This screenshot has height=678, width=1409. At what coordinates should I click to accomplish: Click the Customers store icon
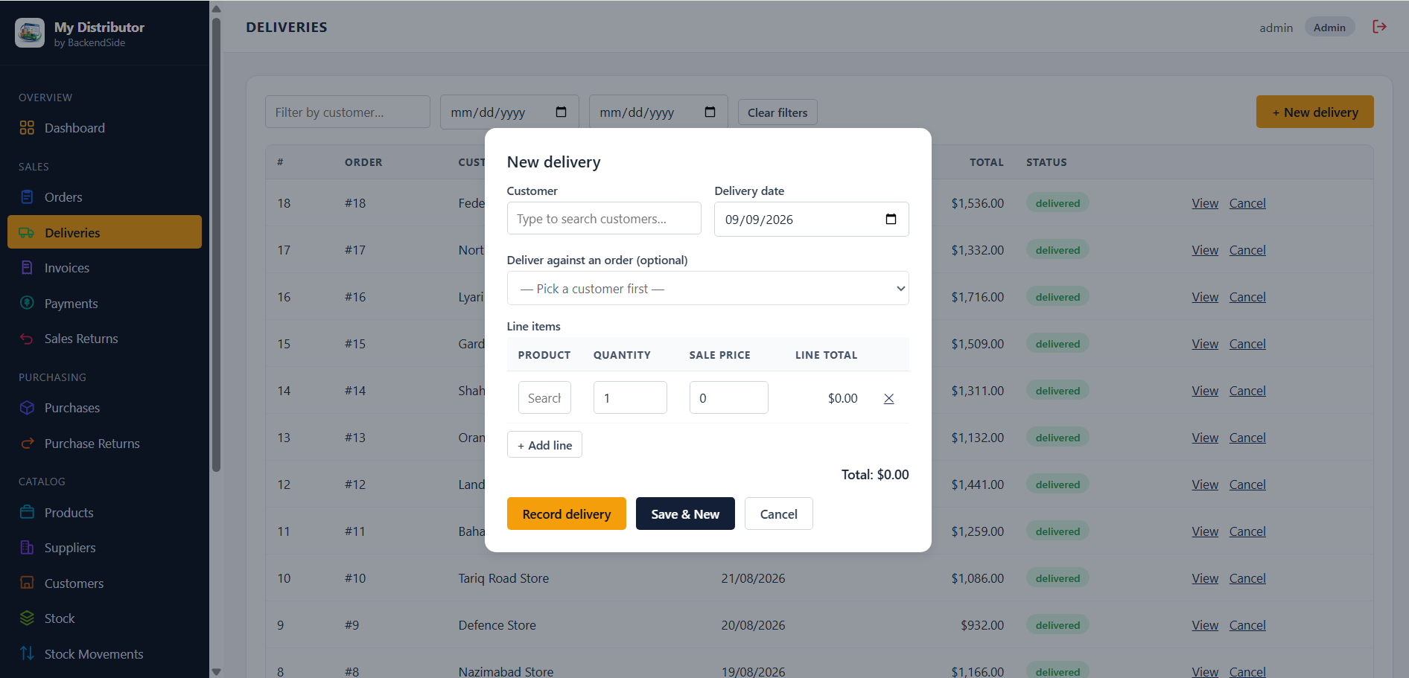pyautogui.click(x=27, y=583)
